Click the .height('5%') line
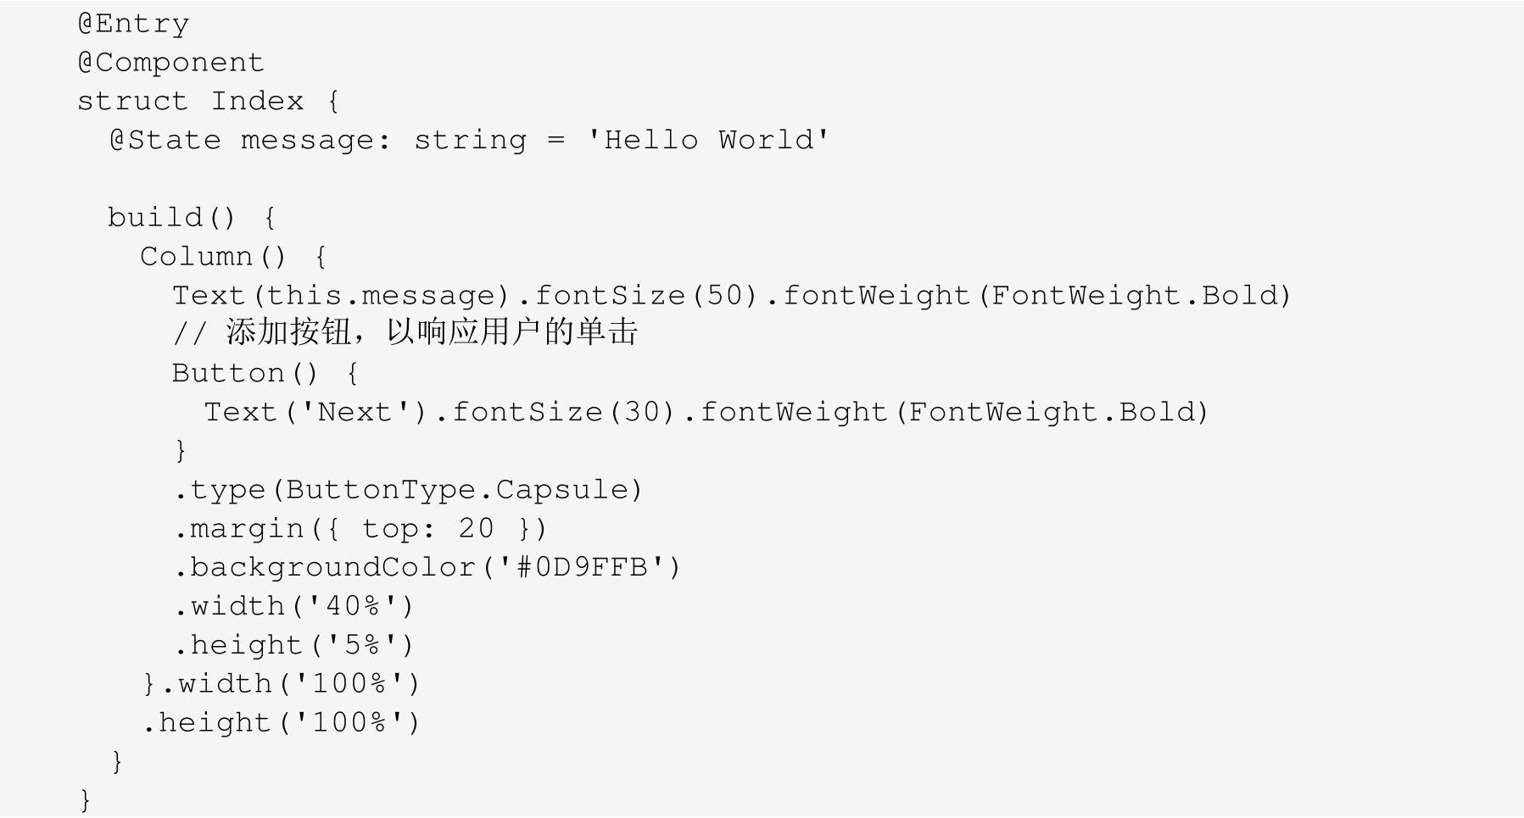The height and width of the screenshot is (818, 1524). tap(293, 646)
